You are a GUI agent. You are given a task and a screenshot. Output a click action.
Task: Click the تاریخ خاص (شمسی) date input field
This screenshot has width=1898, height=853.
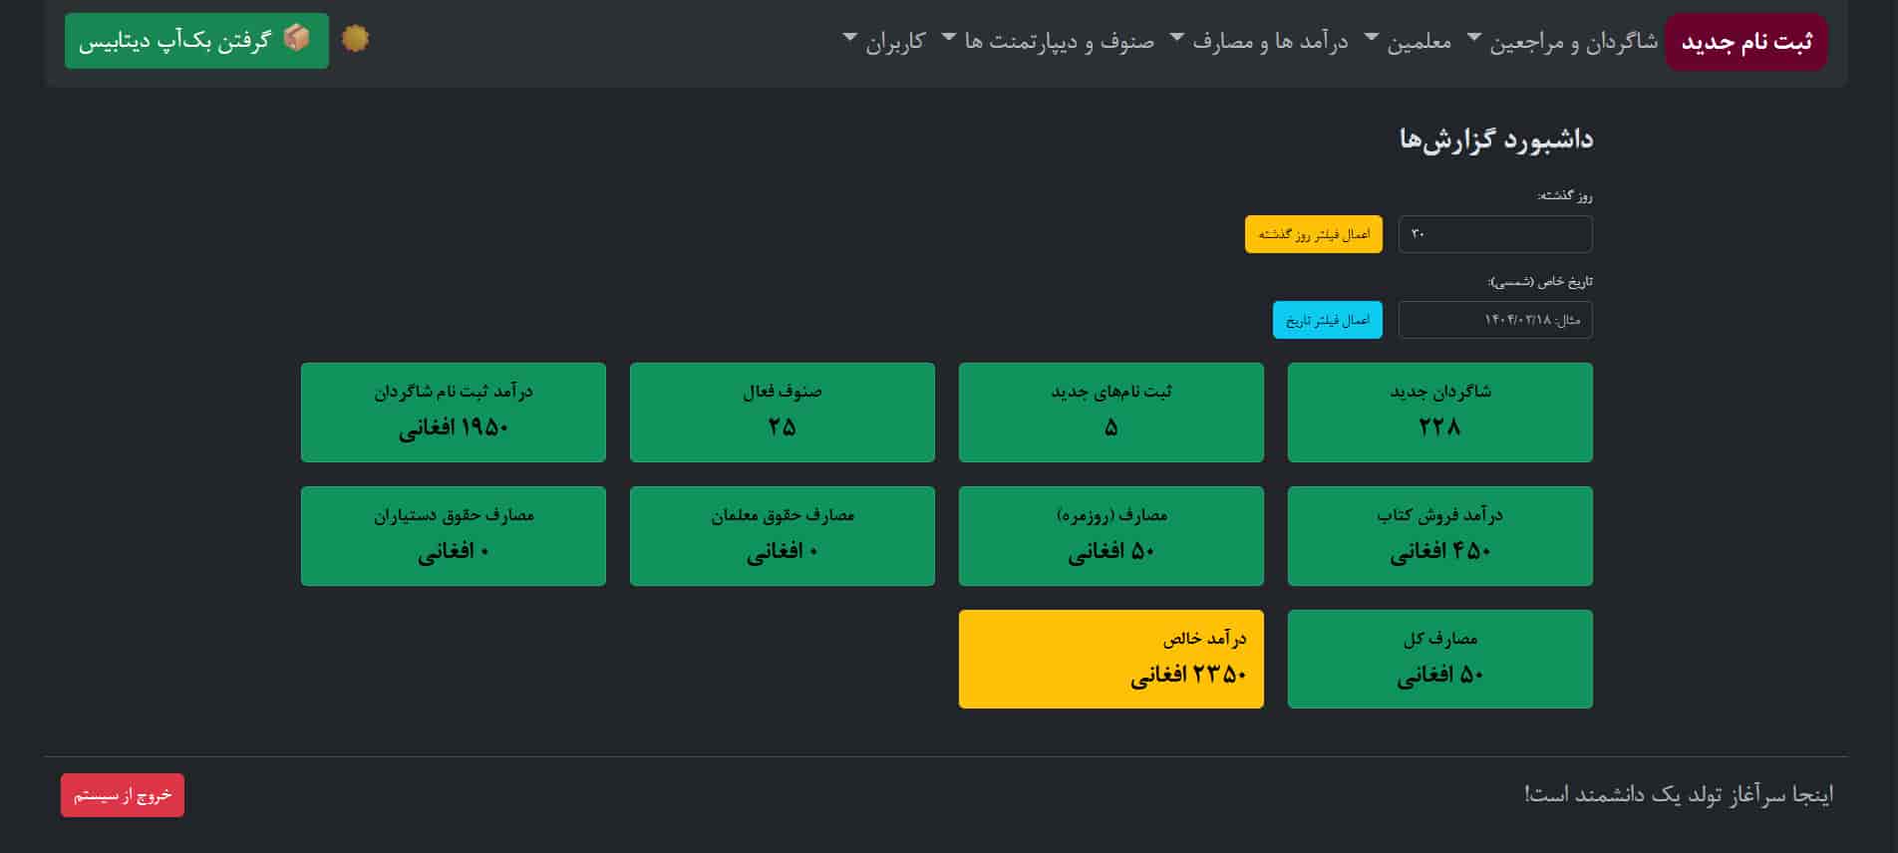pos(1495,320)
